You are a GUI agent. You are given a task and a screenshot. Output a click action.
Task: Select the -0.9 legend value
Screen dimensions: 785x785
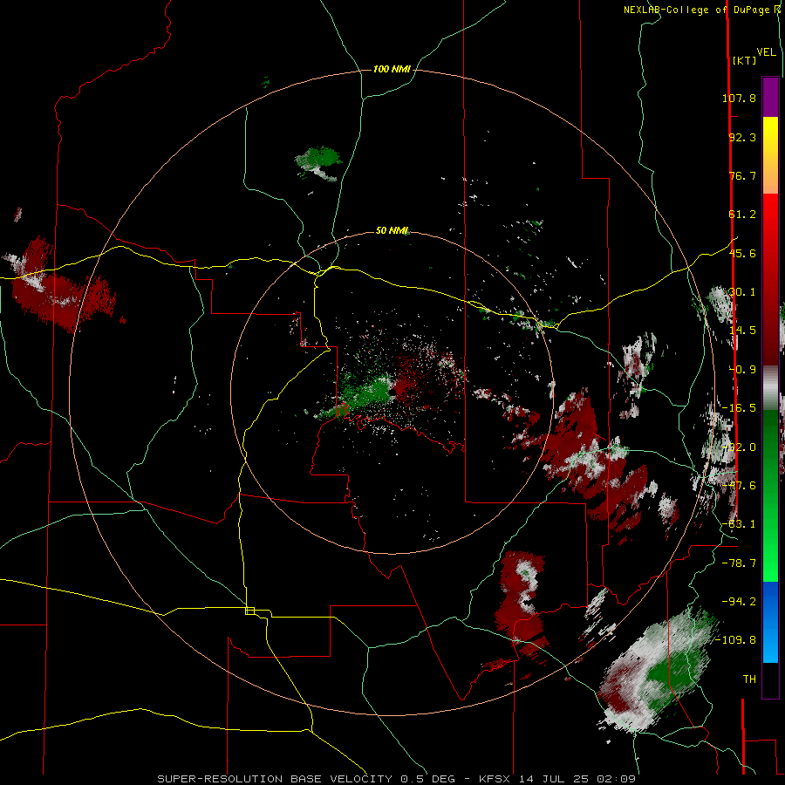tap(742, 370)
